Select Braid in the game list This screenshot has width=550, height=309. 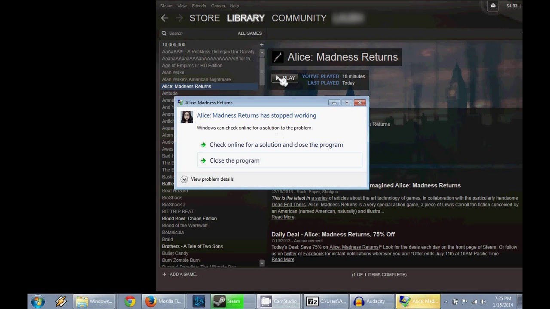click(x=168, y=239)
